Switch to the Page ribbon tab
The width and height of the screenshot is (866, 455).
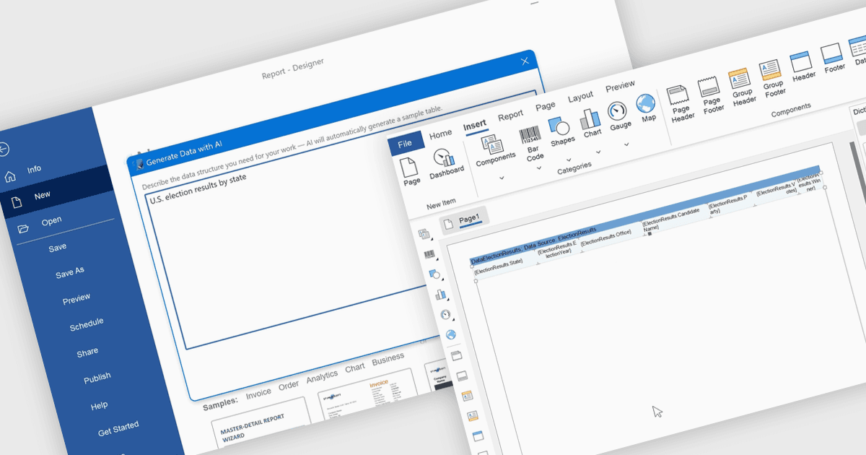tap(546, 105)
